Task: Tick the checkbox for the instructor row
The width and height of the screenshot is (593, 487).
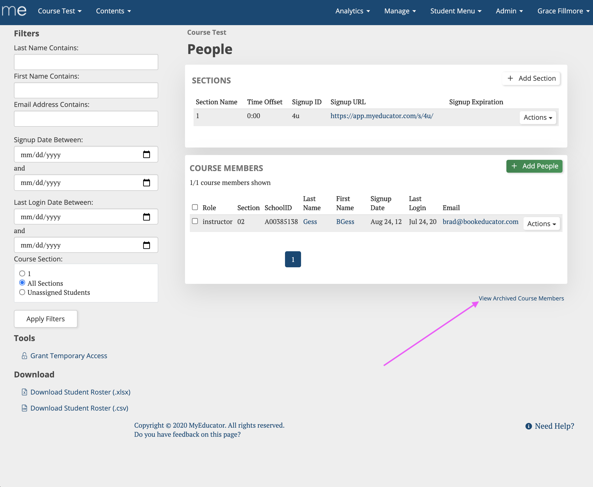Action: pos(195,221)
